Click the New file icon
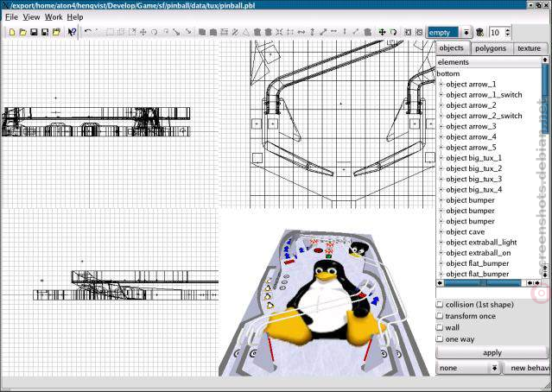This screenshot has height=392, width=552. 12,32
